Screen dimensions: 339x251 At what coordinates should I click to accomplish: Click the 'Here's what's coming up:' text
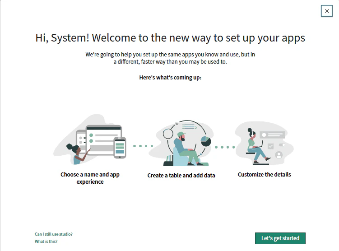tap(170, 78)
